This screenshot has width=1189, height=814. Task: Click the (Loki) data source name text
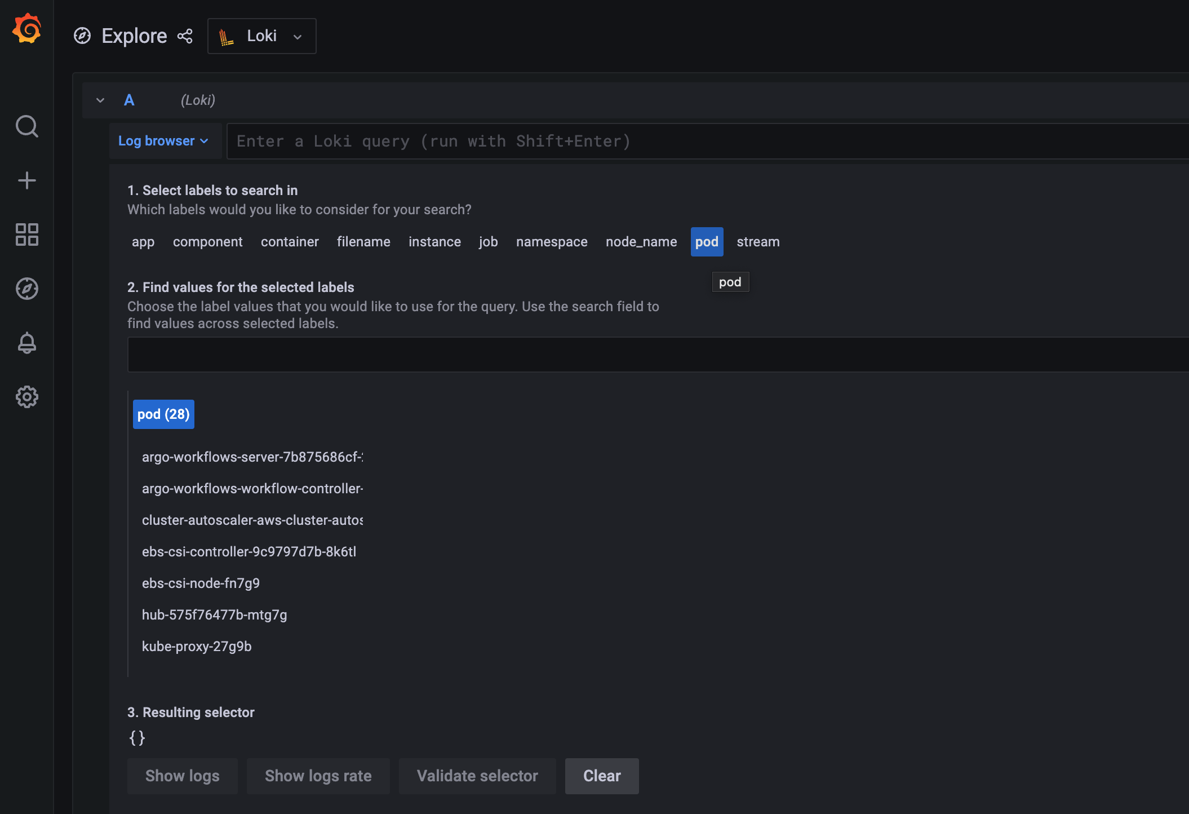tap(198, 100)
